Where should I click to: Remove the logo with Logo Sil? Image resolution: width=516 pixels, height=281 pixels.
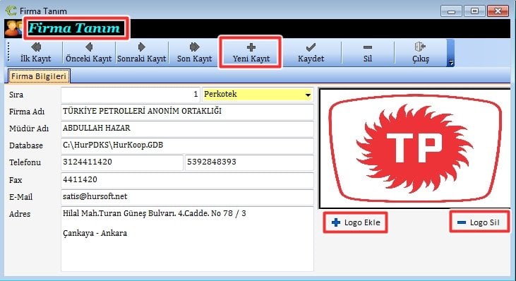click(x=479, y=223)
